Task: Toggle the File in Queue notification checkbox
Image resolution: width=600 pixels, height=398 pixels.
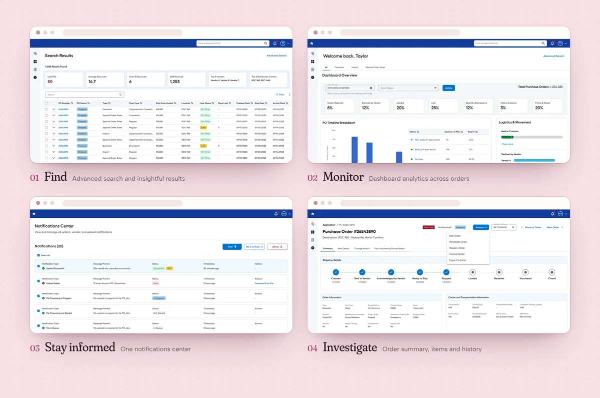Action: coord(38,325)
